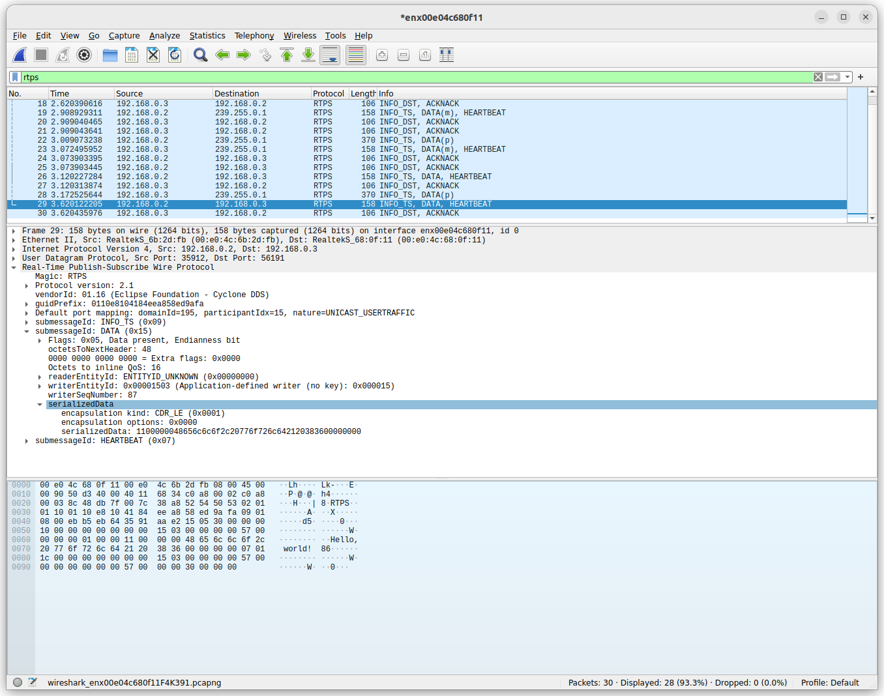This screenshot has height=696, width=884.
Task: Open capture options gear icon
Action: click(x=84, y=55)
